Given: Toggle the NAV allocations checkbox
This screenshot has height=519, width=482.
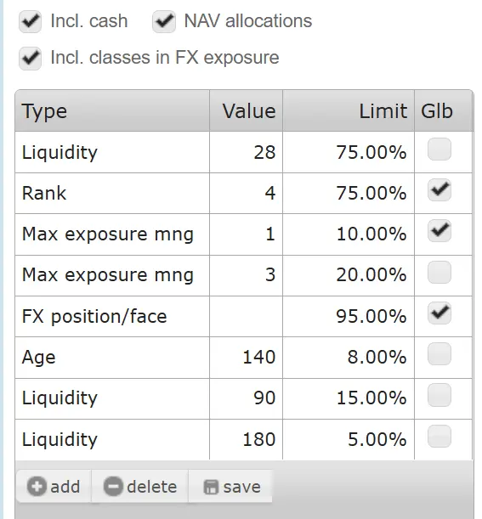Looking at the screenshot, I should (x=164, y=21).
